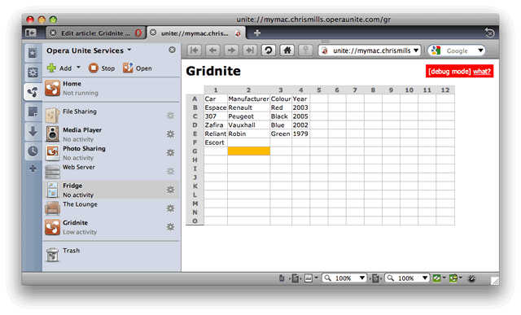The height and width of the screenshot is (315, 521).
Task: Click the Manufacturer header cell
Action: click(x=248, y=98)
